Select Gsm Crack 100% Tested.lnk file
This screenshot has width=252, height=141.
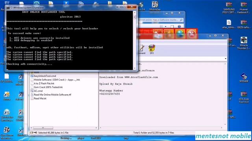pyautogui.click(x=46, y=87)
